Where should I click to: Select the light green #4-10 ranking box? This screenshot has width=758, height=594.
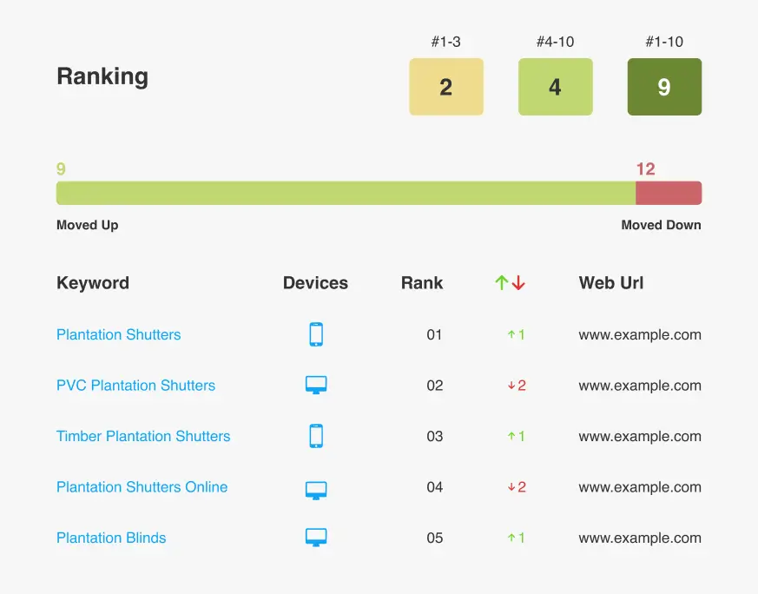(556, 87)
